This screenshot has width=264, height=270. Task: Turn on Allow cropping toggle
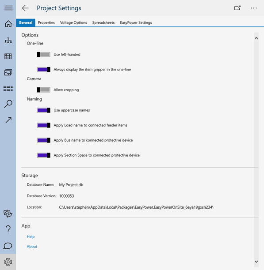(x=43, y=90)
